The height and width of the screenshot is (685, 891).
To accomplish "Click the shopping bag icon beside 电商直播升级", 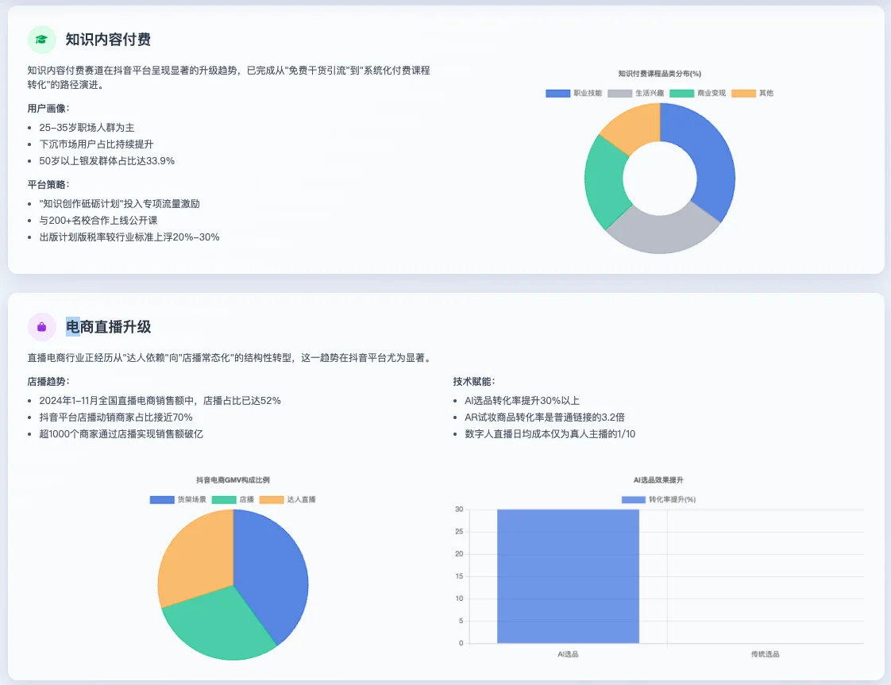I will pyautogui.click(x=41, y=326).
